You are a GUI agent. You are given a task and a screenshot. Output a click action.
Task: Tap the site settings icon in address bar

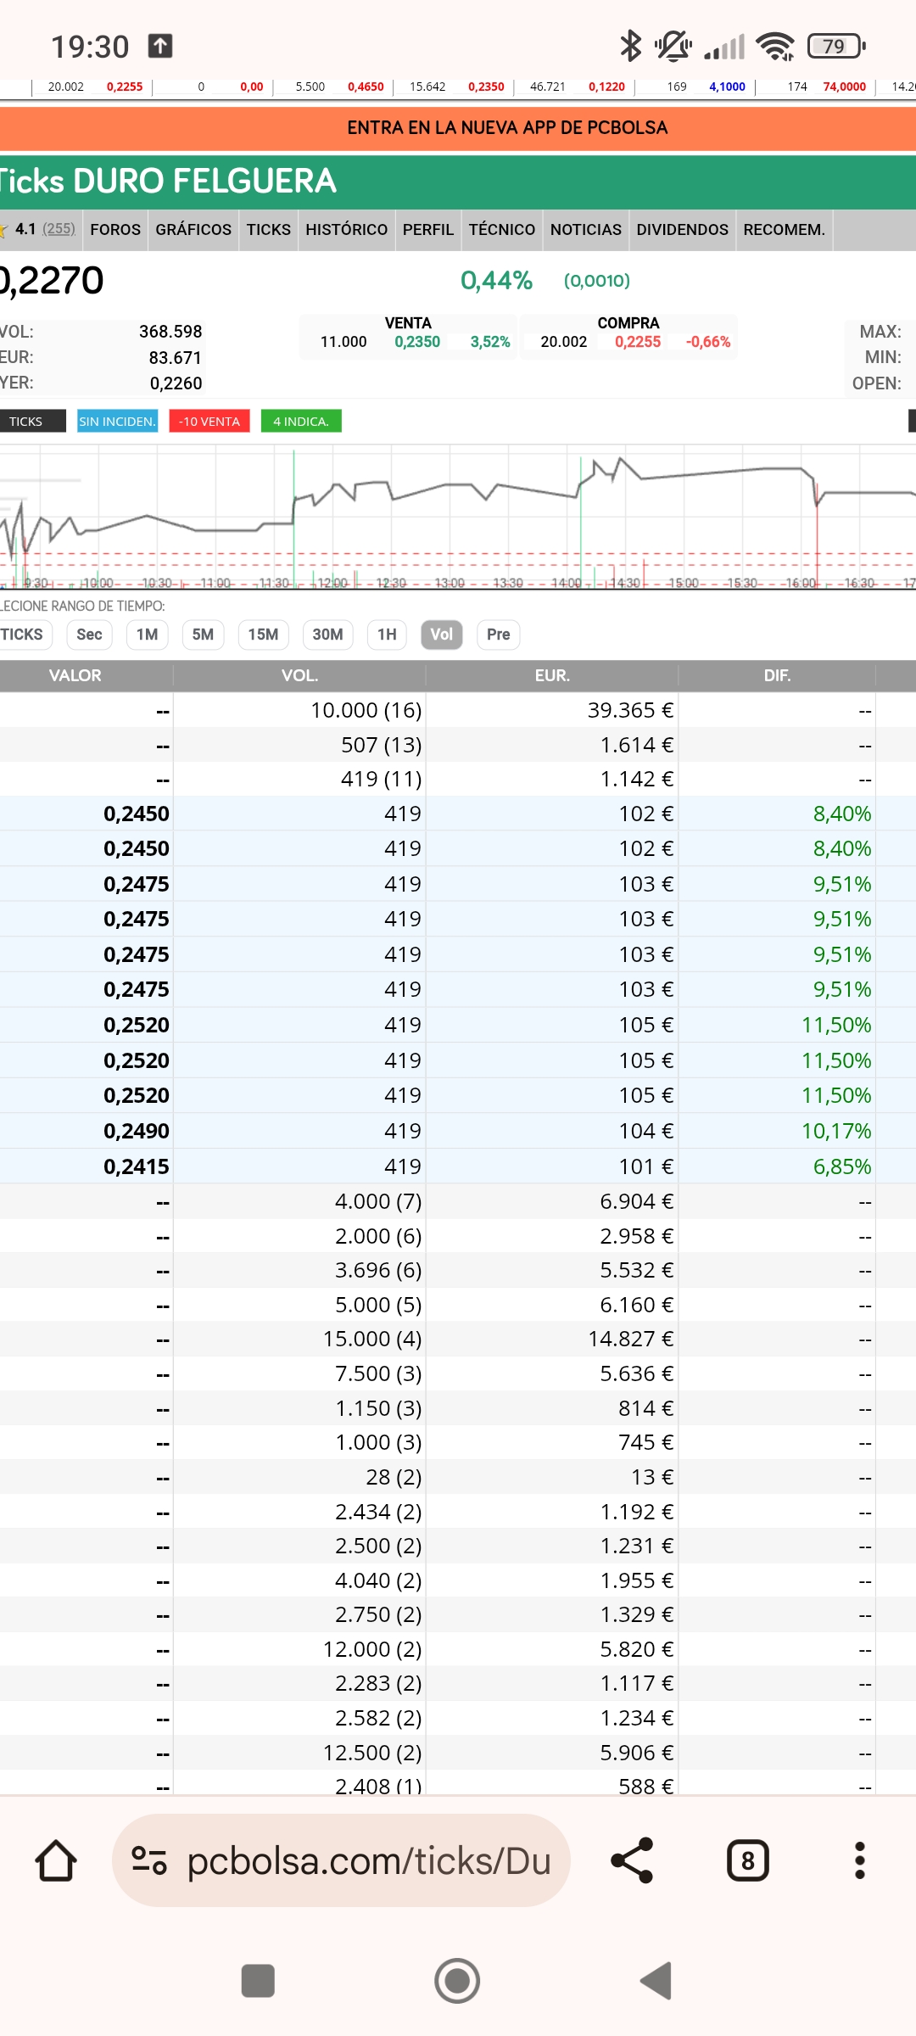pos(149,1860)
